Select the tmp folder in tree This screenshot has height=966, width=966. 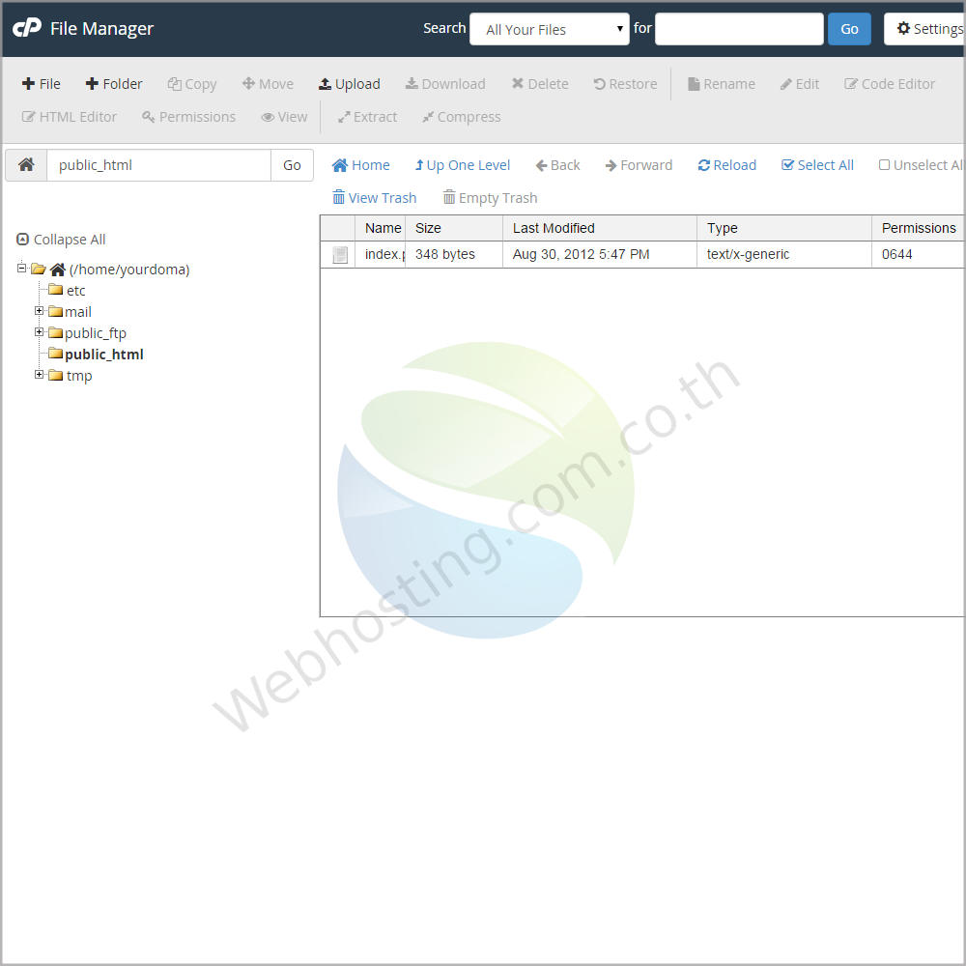(71, 375)
